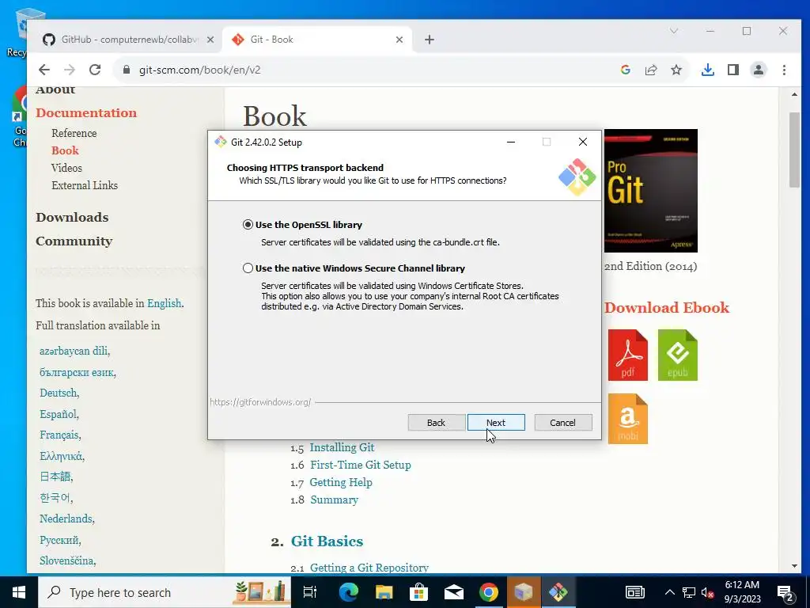This screenshot has width=810, height=608.
Task: Click Git Setup icon on taskbar
Action: tap(558, 592)
